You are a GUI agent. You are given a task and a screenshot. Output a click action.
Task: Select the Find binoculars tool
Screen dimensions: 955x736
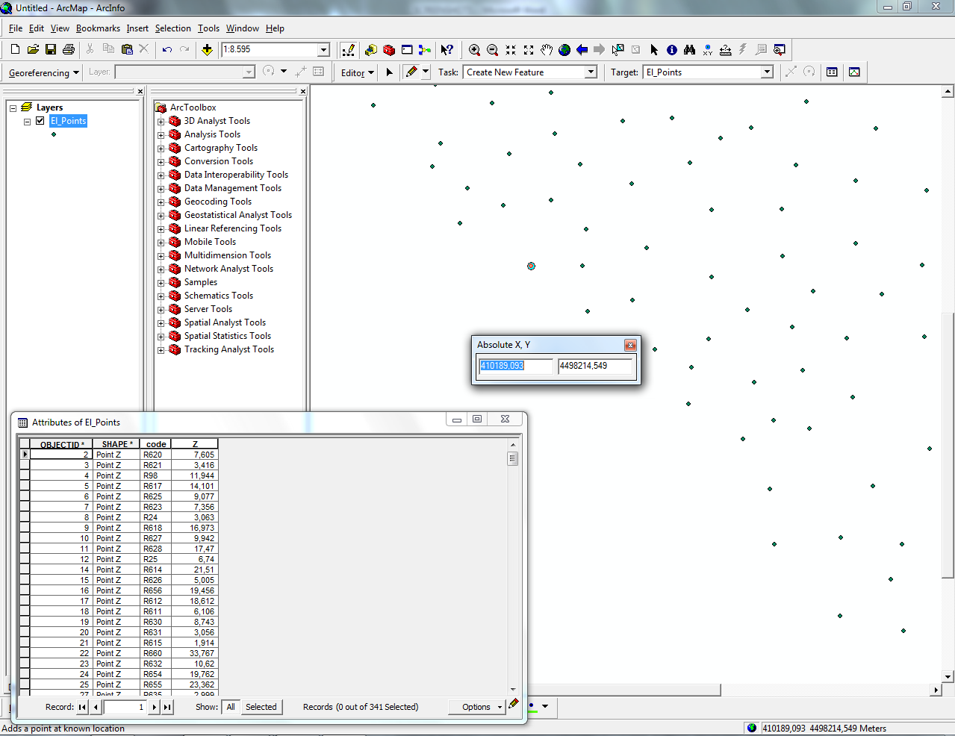pyautogui.click(x=690, y=50)
